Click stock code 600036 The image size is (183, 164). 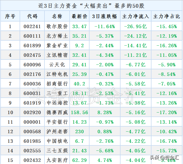[32, 84]
